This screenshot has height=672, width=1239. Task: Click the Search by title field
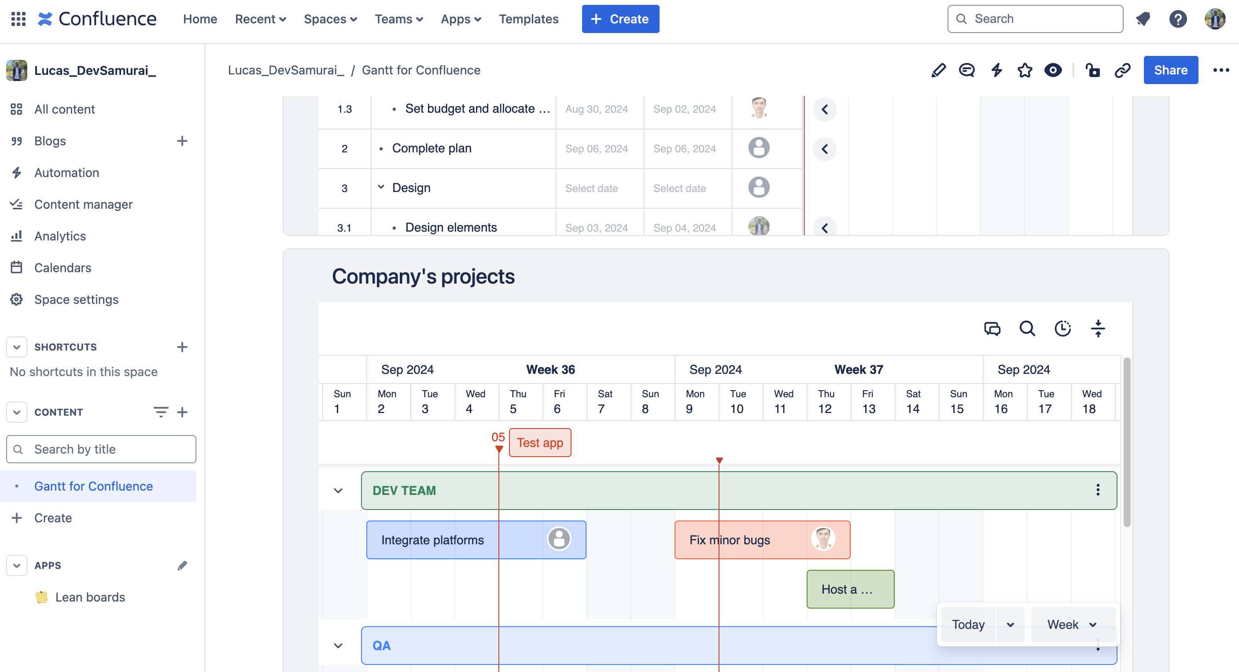[x=101, y=449]
